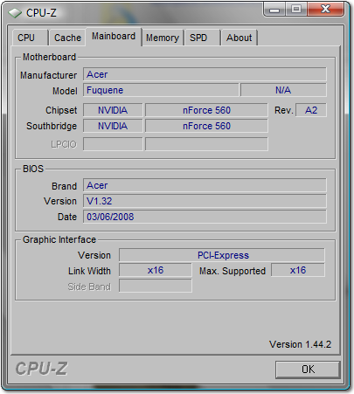Click the N/A model revision field

[283, 90]
